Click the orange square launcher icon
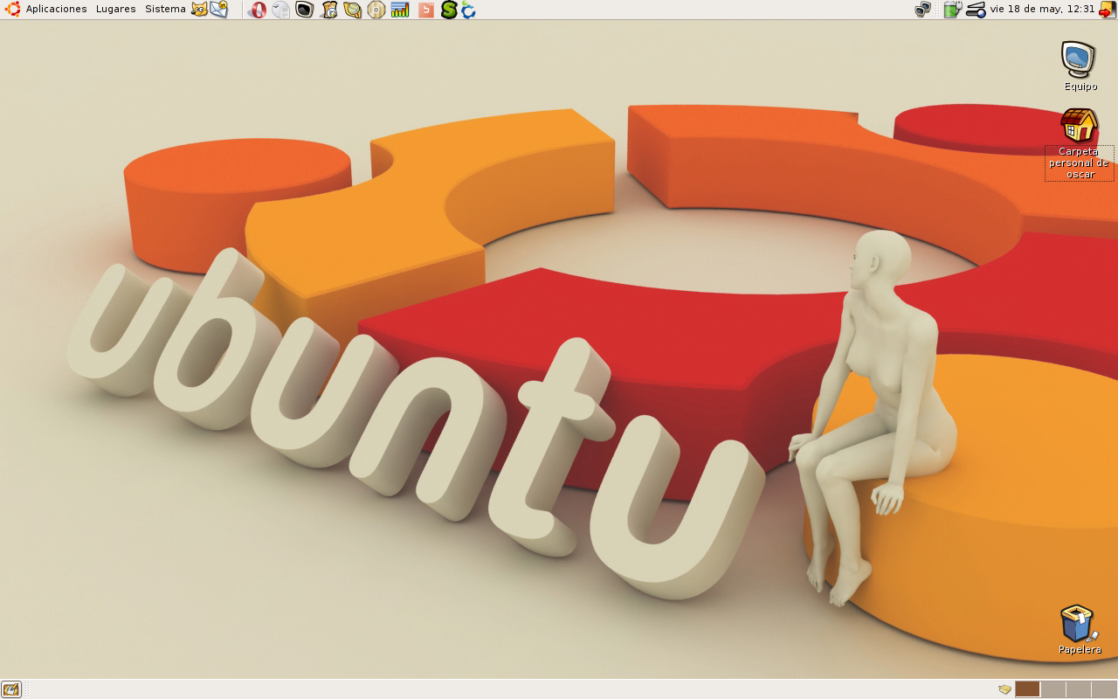 click(425, 10)
